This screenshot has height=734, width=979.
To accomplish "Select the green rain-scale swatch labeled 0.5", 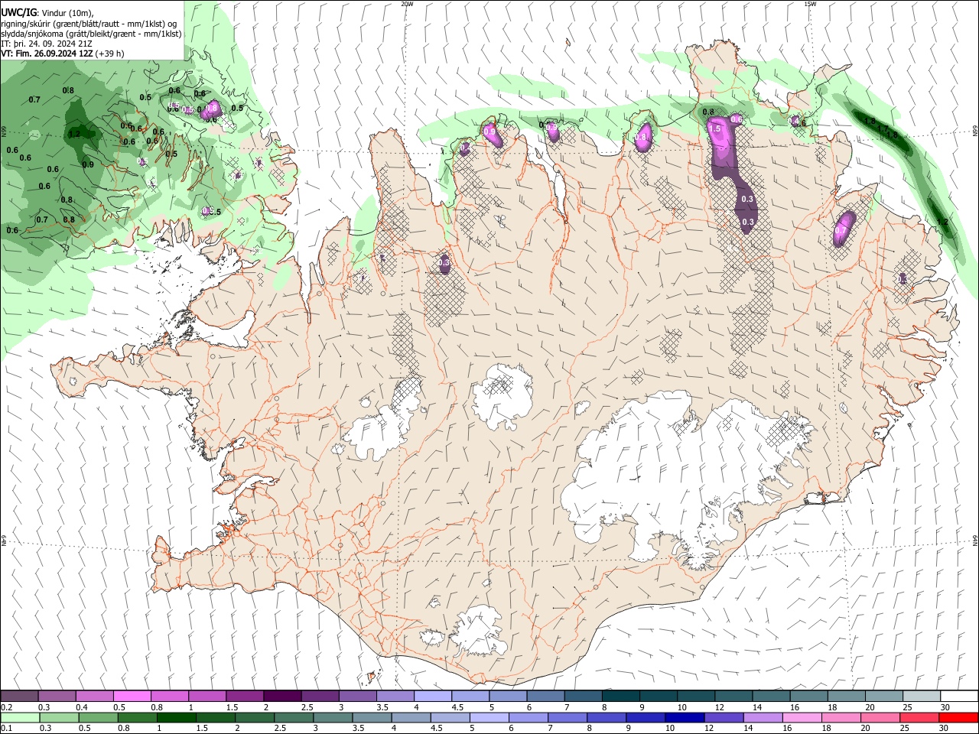I will coord(98,717).
